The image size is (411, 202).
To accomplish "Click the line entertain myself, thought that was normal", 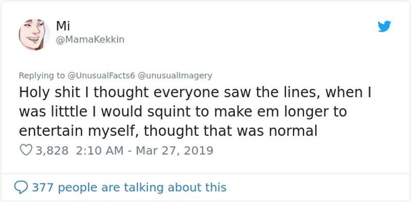I will click(169, 131).
